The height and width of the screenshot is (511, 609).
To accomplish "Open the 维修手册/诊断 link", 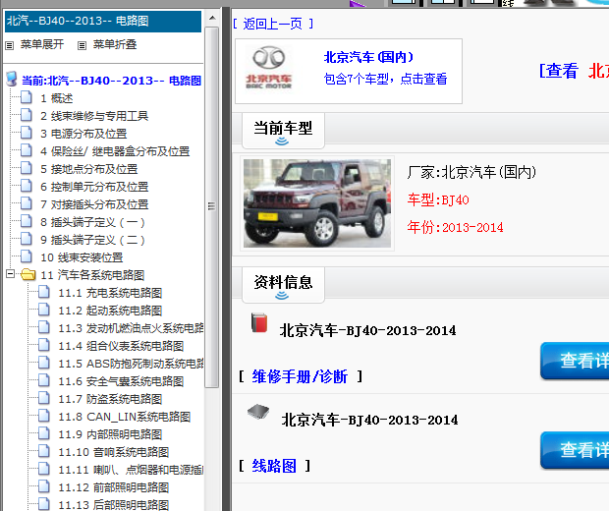I will (300, 376).
